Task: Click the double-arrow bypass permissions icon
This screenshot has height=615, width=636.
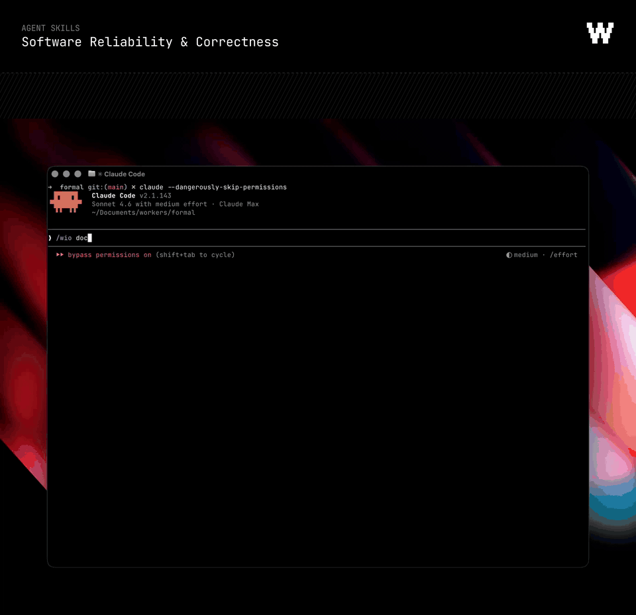Action: [x=60, y=254]
